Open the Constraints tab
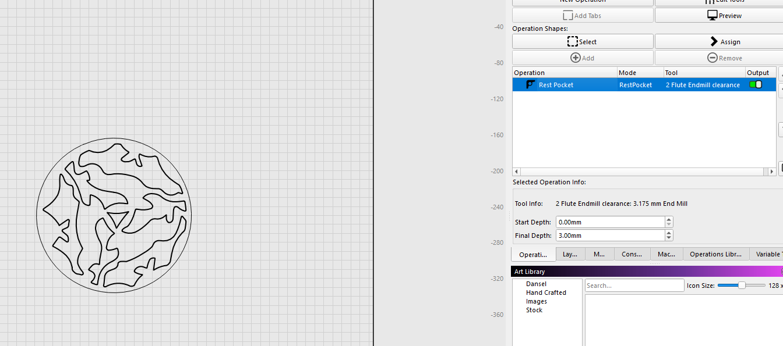The image size is (783, 346). pyautogui.click(x=632, y=255)
